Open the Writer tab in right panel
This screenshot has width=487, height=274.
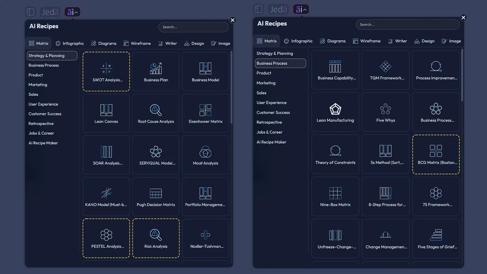[397, 41]
